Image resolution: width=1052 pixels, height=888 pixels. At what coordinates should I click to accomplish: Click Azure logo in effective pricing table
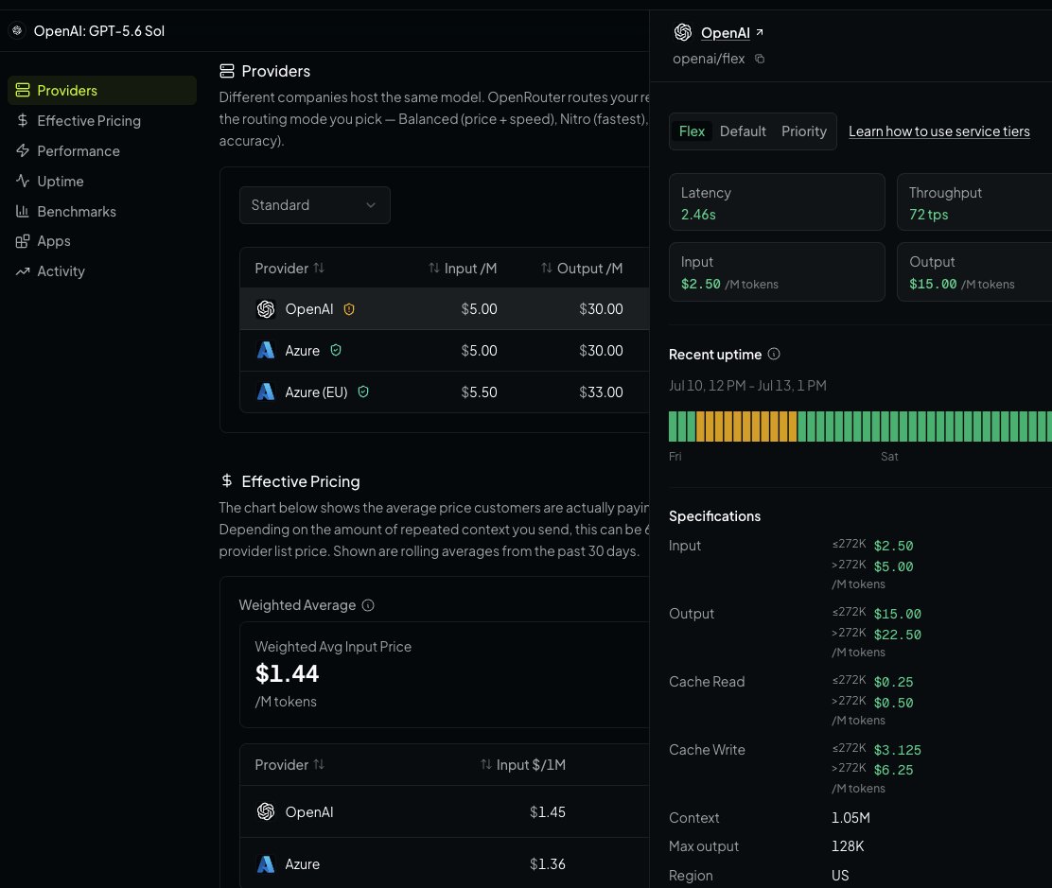click(266, 863)
